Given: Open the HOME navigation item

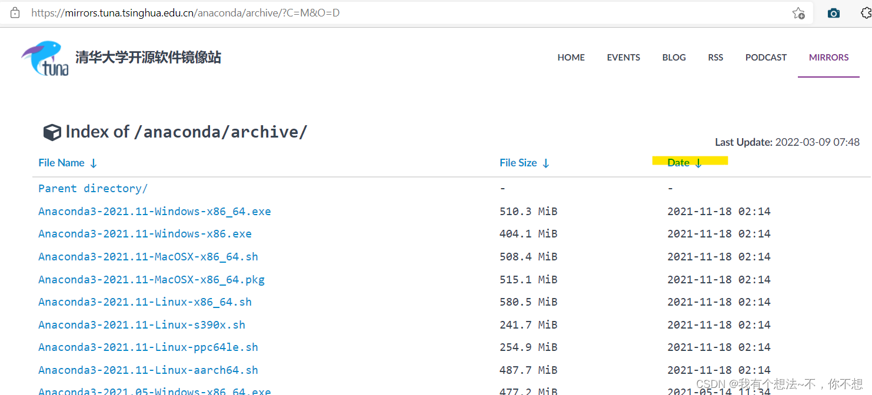Looking at the screenshot, I should (571, 58).
